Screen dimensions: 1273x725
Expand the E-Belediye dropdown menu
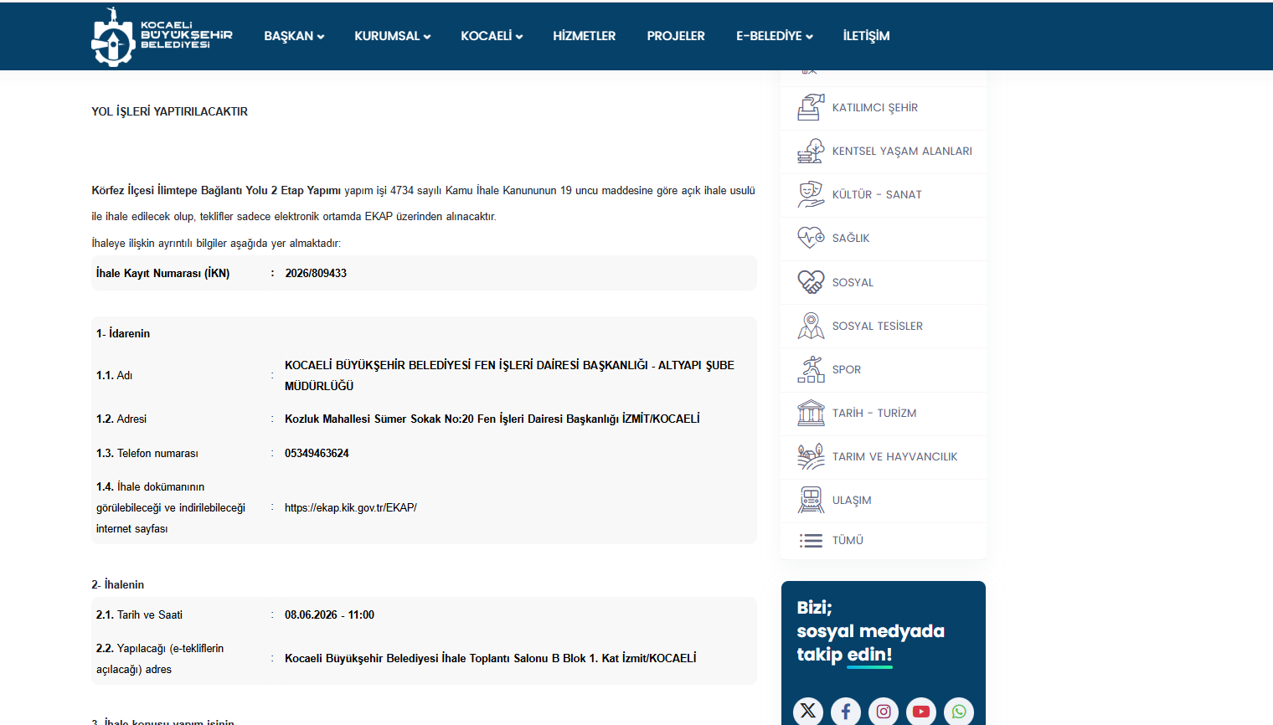(775, 36)
